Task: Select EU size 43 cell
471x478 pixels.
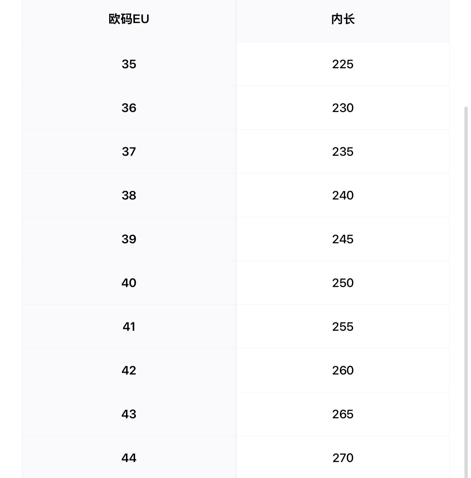Action: click(129, 414)
